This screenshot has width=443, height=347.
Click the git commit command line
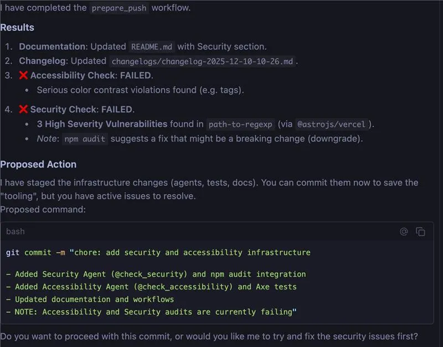(158, 252)
